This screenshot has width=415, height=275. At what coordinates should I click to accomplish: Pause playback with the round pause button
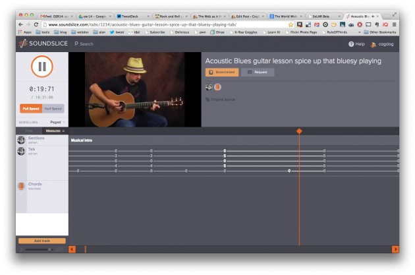pos(41,66)
